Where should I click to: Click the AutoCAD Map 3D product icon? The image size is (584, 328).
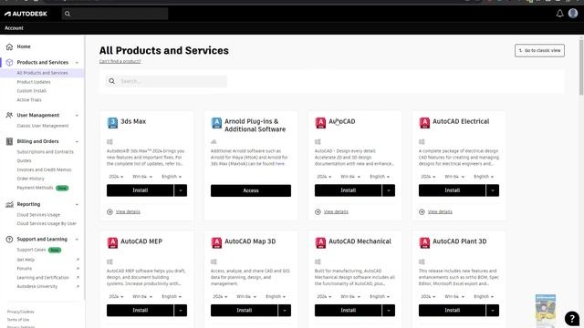click(216, 243)
